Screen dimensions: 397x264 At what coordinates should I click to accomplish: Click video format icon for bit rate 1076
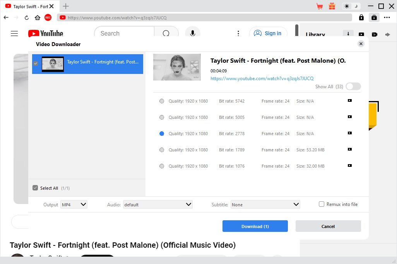click(x=350, y=165)
